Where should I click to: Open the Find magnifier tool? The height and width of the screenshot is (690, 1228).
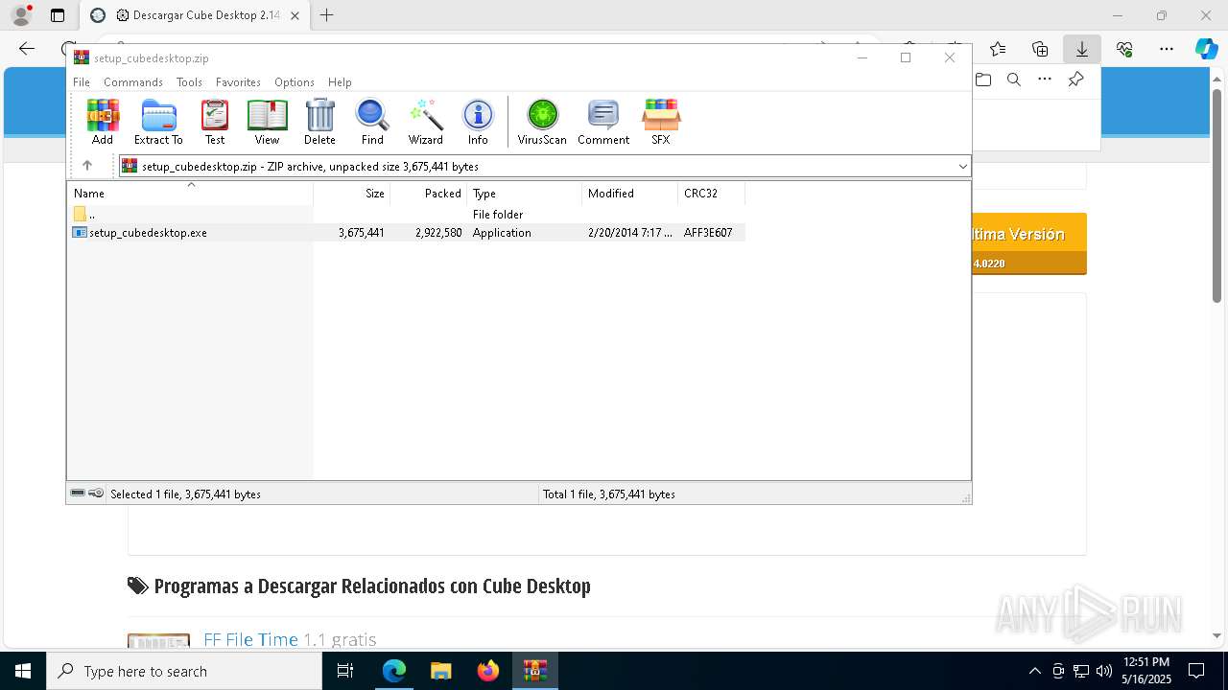372,122
